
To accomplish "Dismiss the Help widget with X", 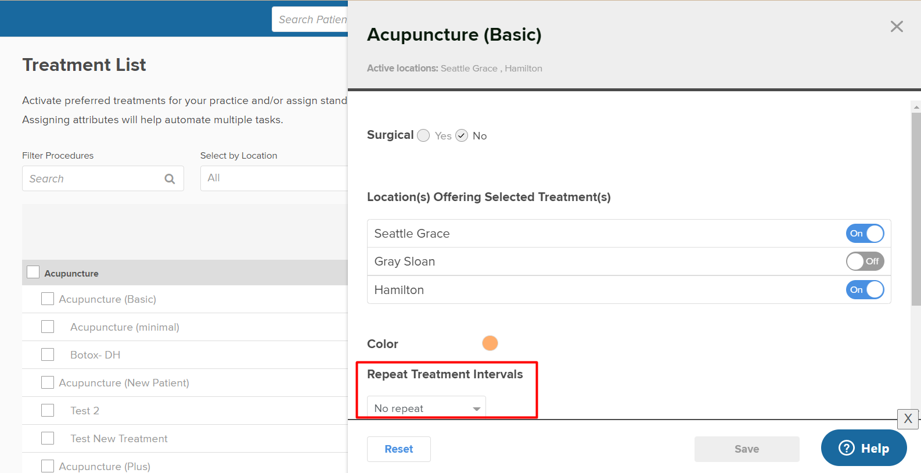I will (x=908, y=419).
